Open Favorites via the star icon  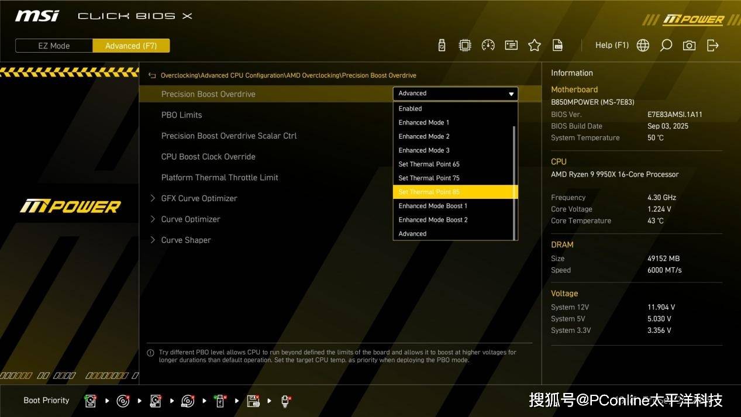coord(535,46)
